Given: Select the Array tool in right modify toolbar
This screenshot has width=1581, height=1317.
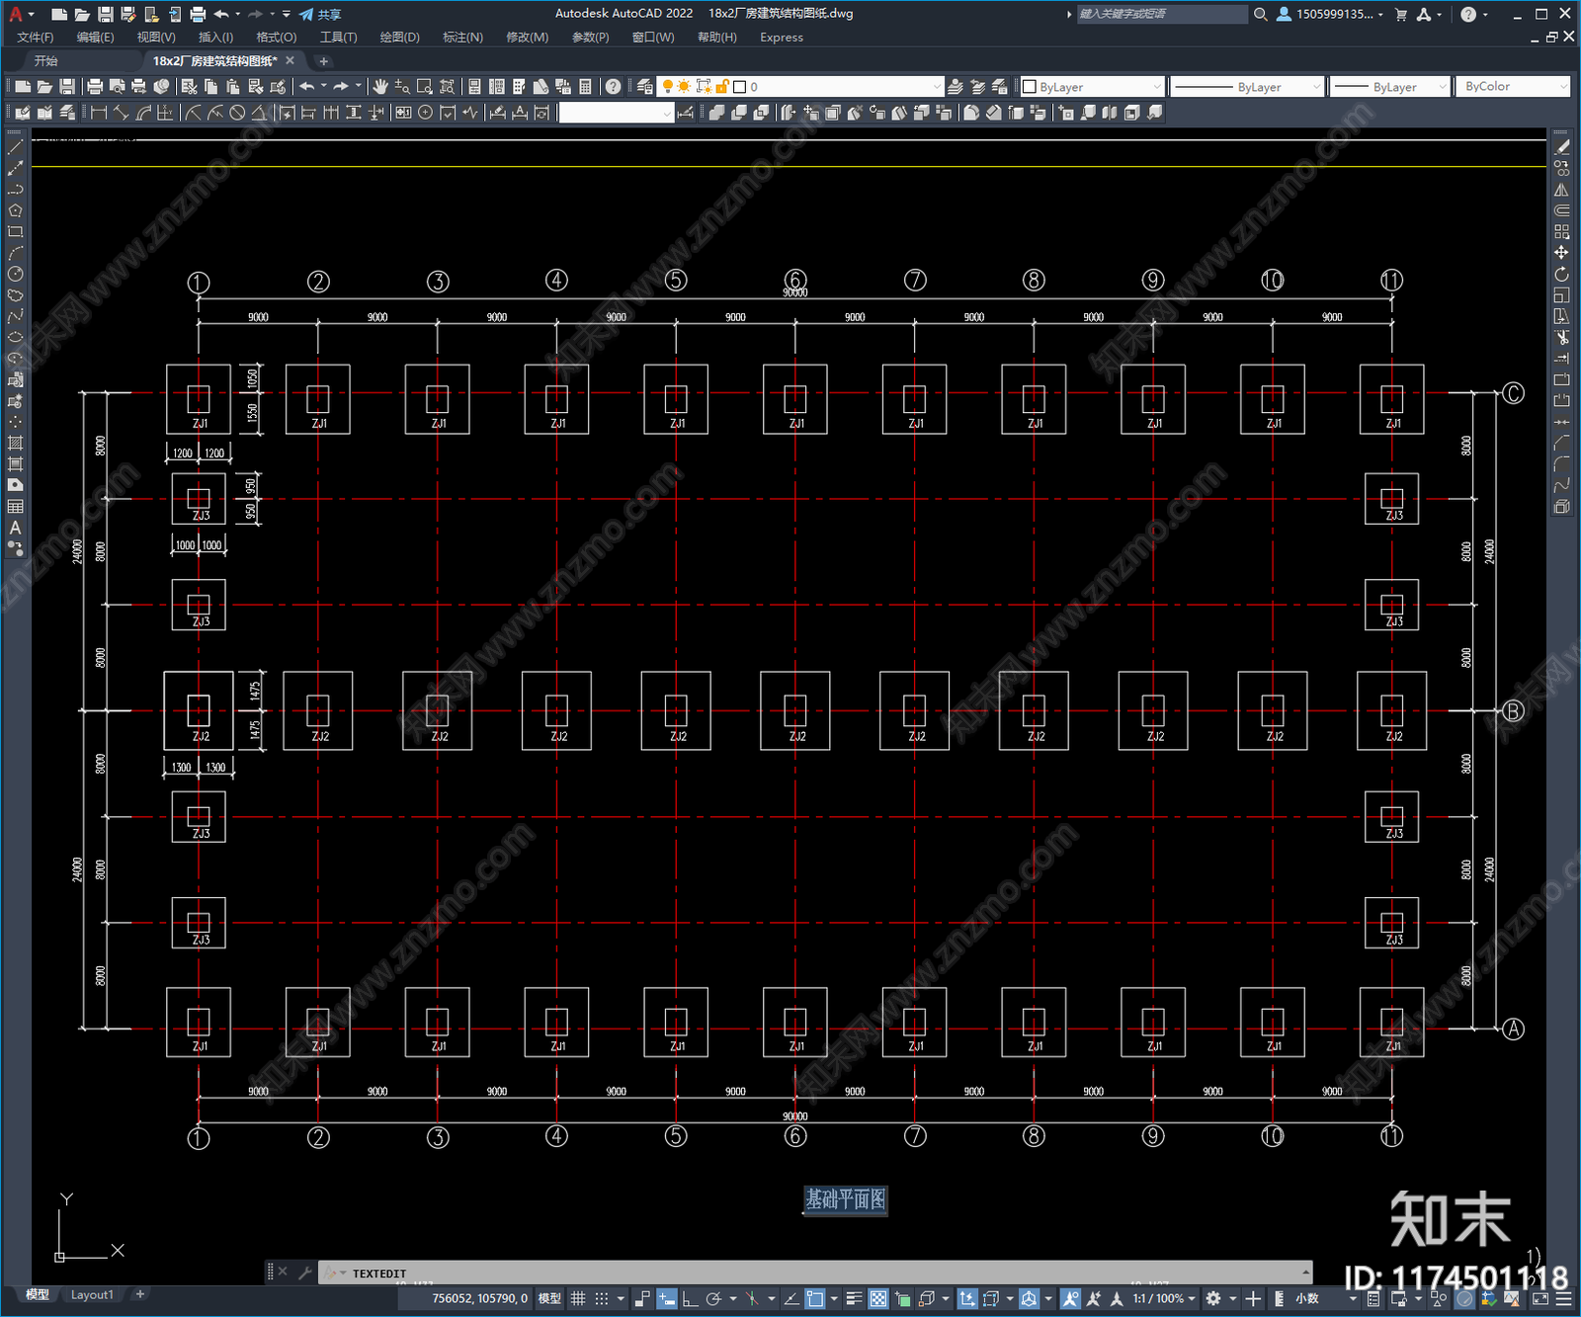Looking at the screenshot, I should click(x=1561, y=231).
